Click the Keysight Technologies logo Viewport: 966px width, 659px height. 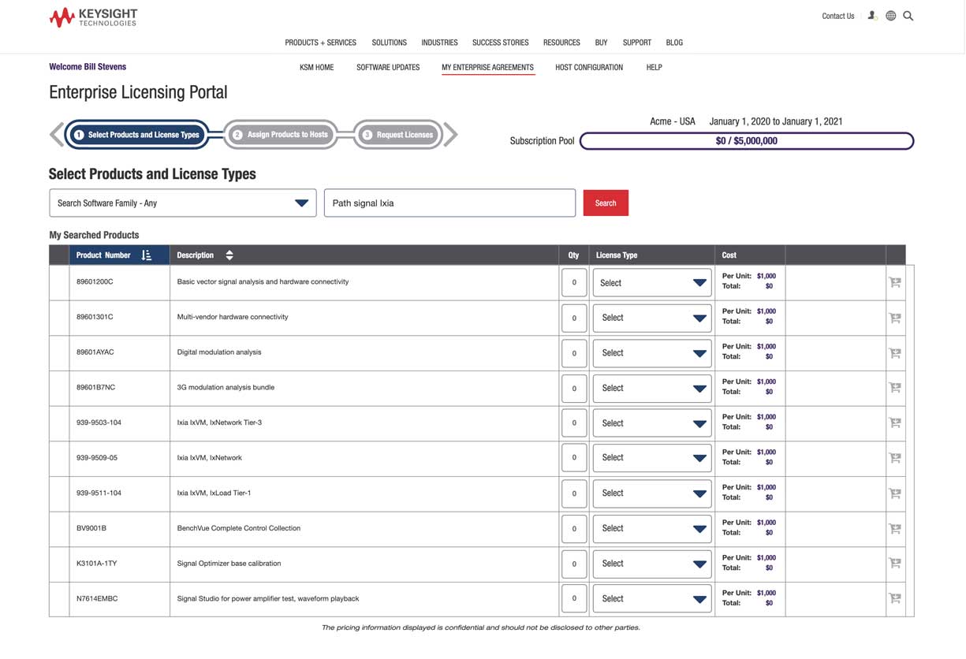92,17
